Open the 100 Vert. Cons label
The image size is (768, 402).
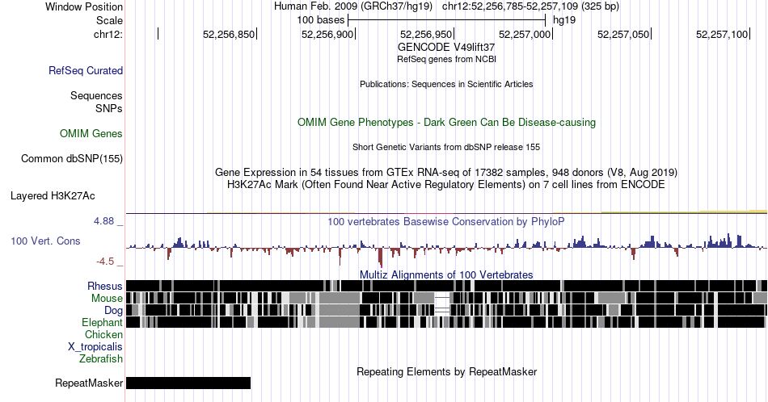pos(45,241)
